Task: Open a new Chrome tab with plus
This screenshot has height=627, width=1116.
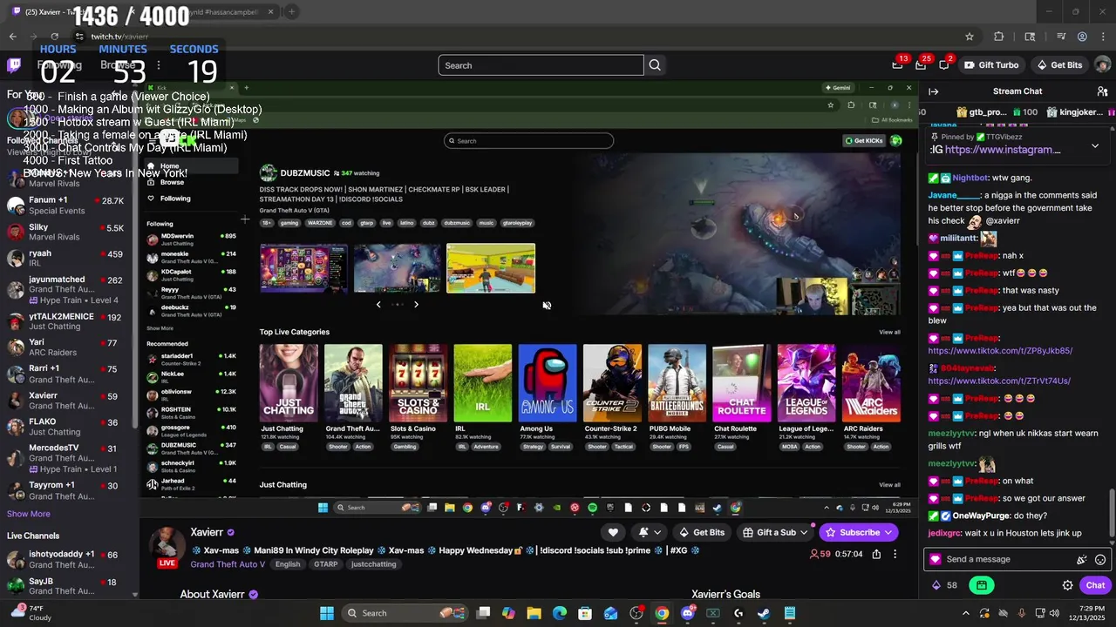Action: pos(291,11)
